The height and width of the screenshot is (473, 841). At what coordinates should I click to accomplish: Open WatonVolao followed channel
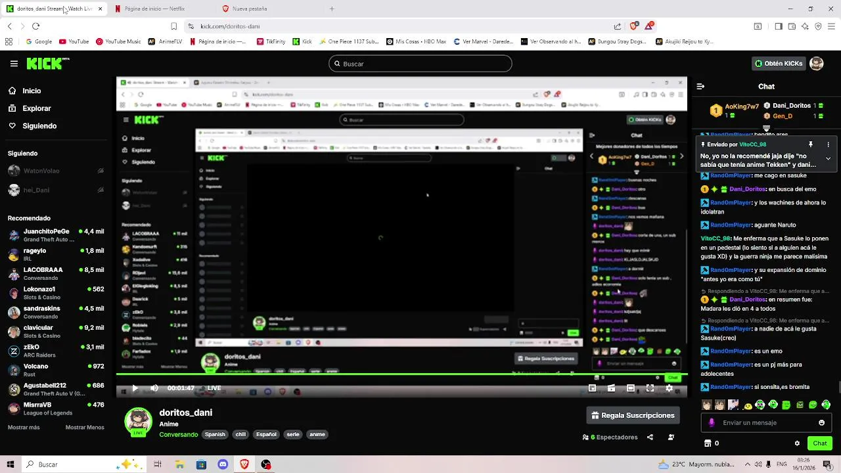coord(56,171)
